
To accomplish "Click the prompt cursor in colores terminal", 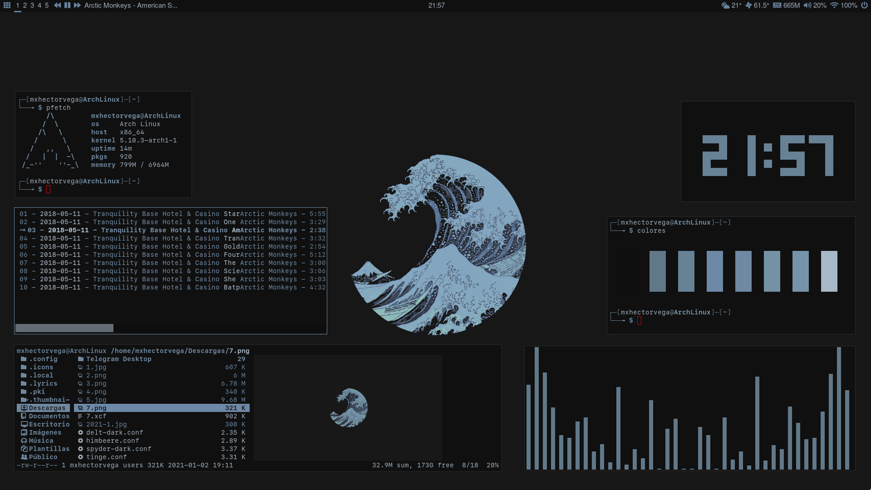I will (x=640, y=321).
